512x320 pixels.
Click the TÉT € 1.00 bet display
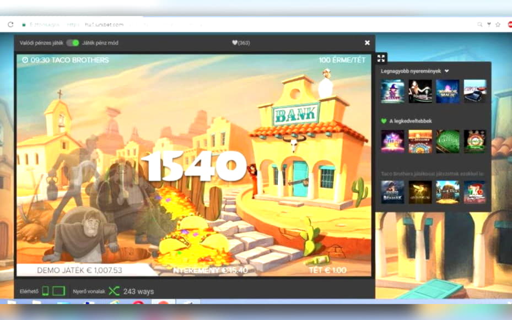click(x=327, y=270)
